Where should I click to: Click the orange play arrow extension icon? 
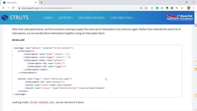(x=182, y=8)
